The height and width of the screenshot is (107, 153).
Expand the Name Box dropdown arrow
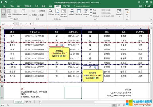pyautogui.click(x=13, y=24)
